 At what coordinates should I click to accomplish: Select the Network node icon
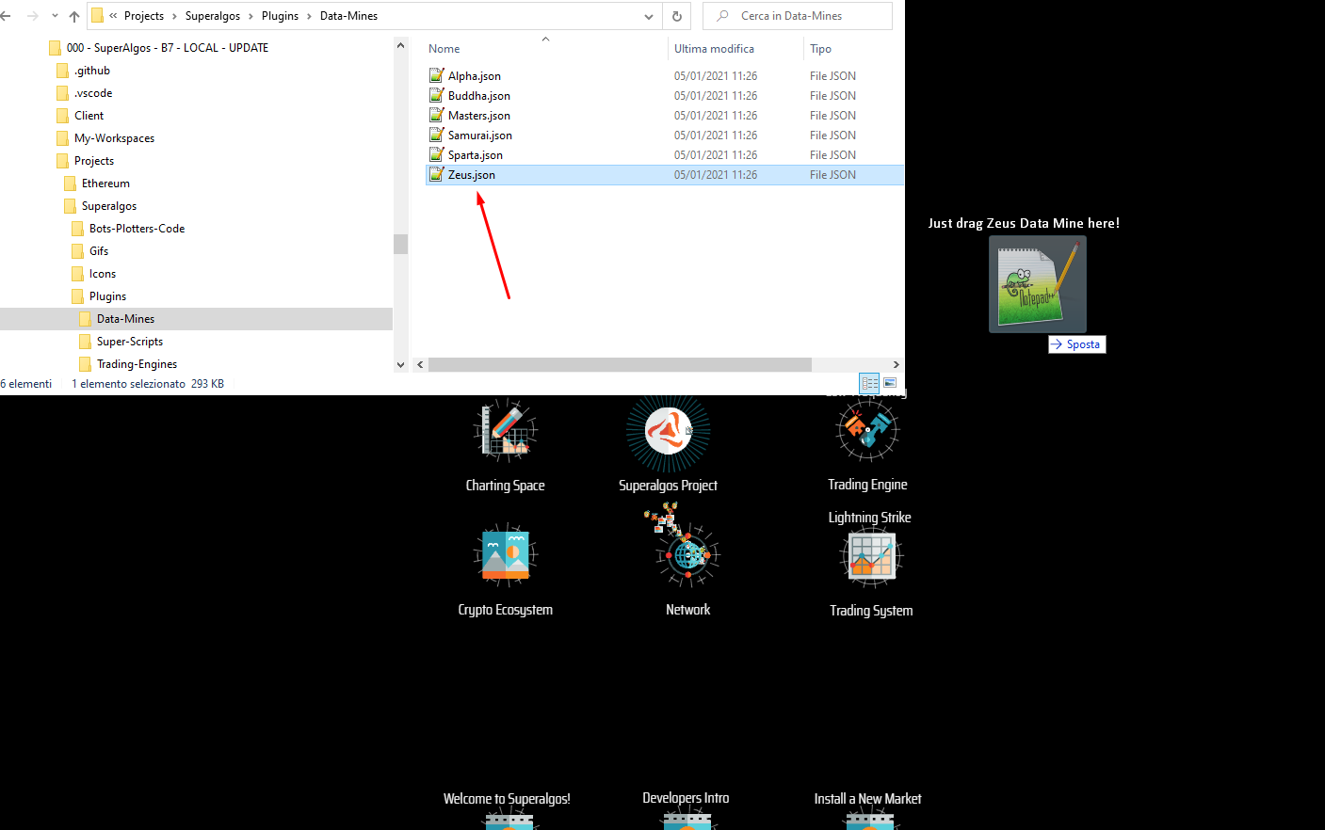coord(688,555)
